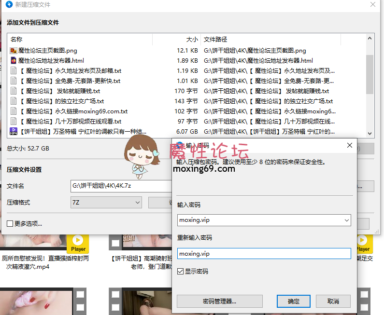384x315 pixels.
Task: Click path G:\饼干姐姐\4K\魔性论坛主页截图.png
Action: click(x=255, y=51)
